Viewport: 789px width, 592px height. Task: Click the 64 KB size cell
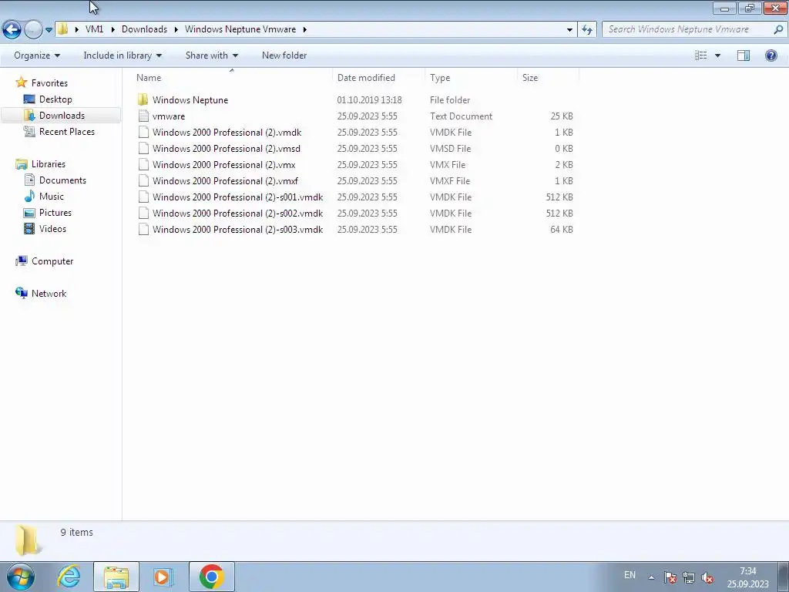[562, 229]
